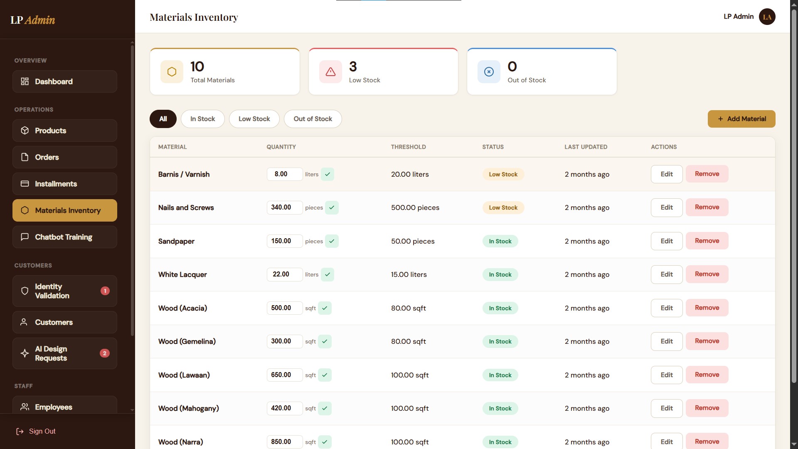Click the Low Stock badge for Barnis / Varnish
The width and height of the screenshot is (798, 449).
[x=503, y=174]
